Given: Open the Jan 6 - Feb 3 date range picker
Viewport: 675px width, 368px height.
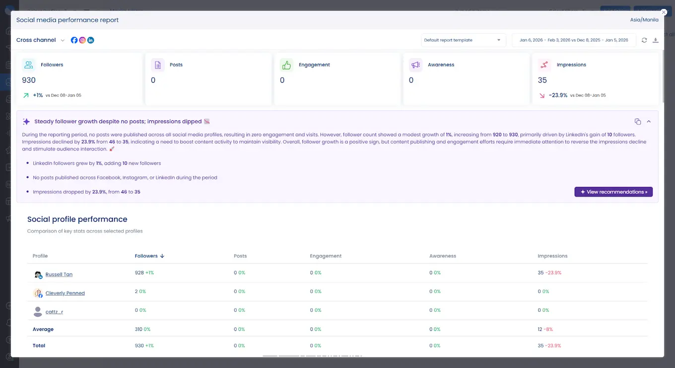Looking at the screenshot, I should [x=574, y=40].
